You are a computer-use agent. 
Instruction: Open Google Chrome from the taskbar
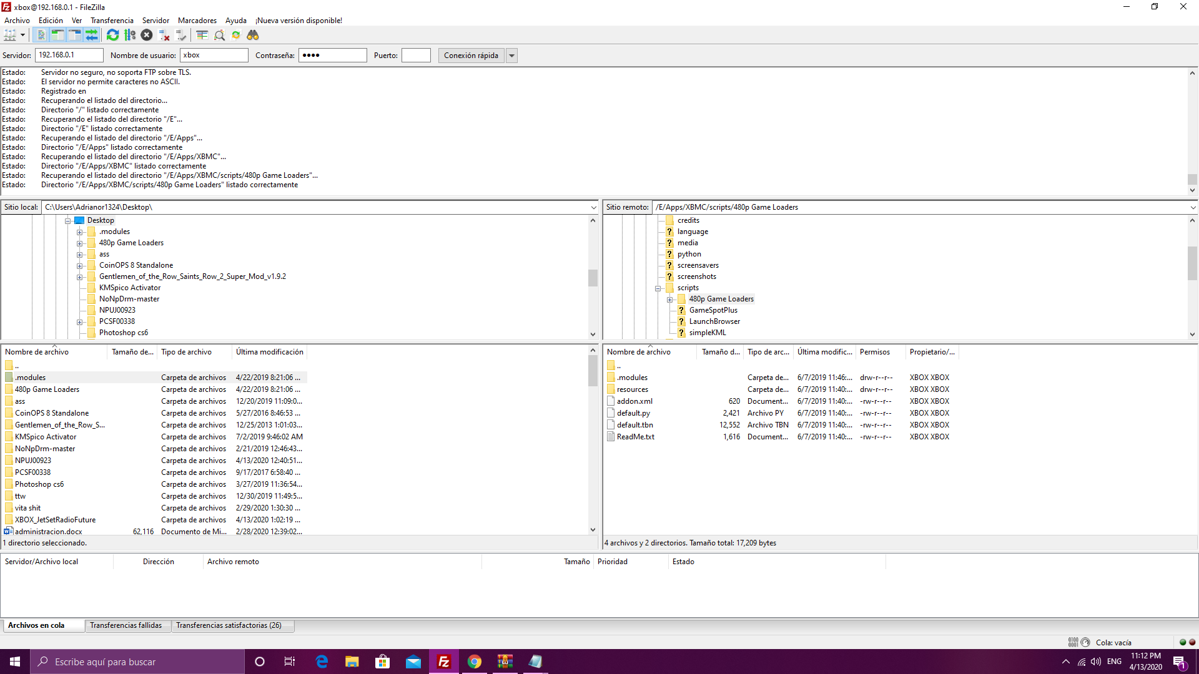[x=475, y=662]
